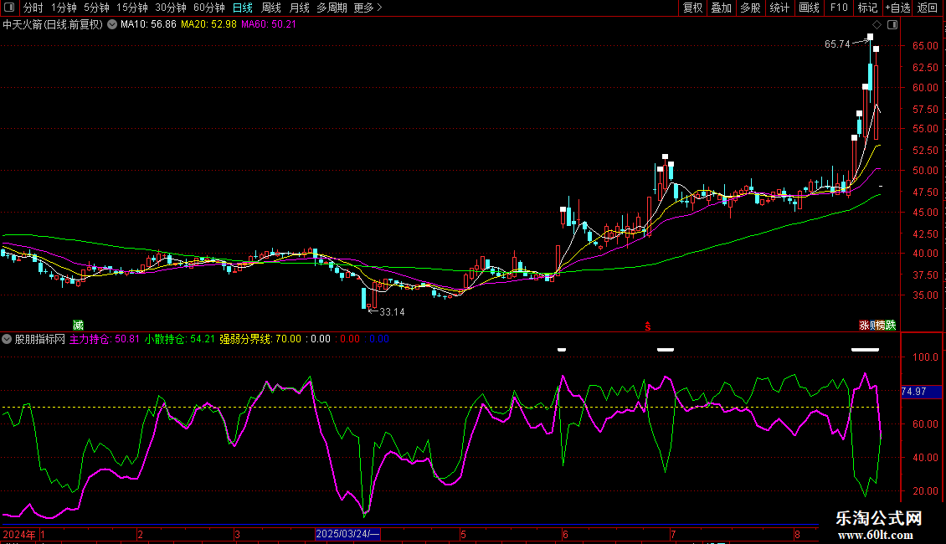Click the 100.0 indicator axis label

[x=925, y=357]
